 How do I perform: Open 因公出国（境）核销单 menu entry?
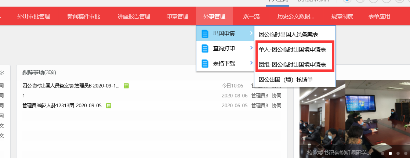[286, 79]
